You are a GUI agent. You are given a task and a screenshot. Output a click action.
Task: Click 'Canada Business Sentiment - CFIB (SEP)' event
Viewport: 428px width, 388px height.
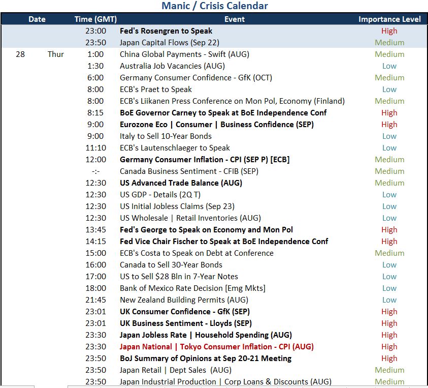(x=189, y=171)
